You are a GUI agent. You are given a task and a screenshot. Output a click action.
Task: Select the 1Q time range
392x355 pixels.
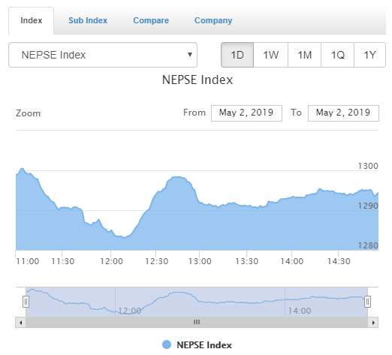pos(338,55)
